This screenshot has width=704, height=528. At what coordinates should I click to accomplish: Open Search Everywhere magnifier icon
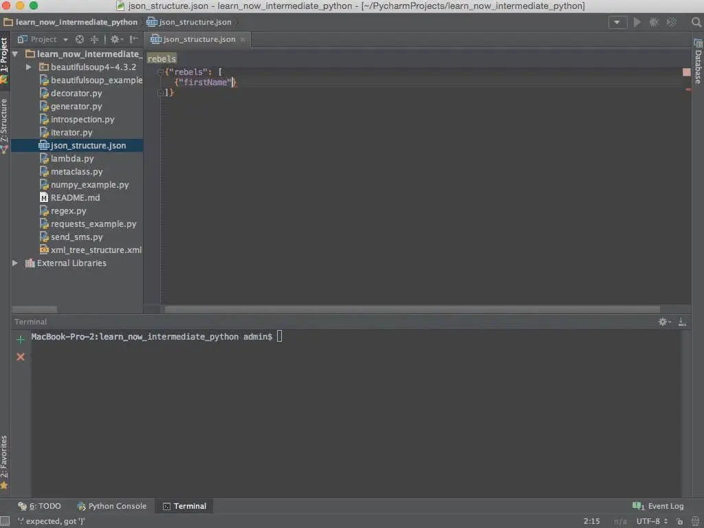click(x=696, y=22)
